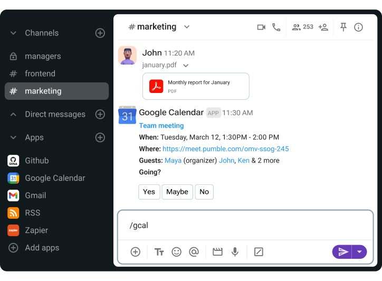This screenshot has height=281, width=382.
Task: Click the 11:20 AM message timestamp
Action: click(x=179, y=53)
